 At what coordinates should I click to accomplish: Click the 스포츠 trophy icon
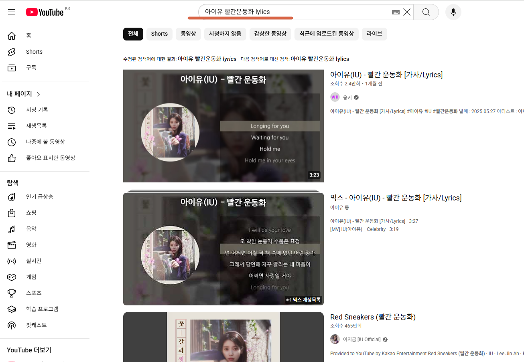(12, 293)
